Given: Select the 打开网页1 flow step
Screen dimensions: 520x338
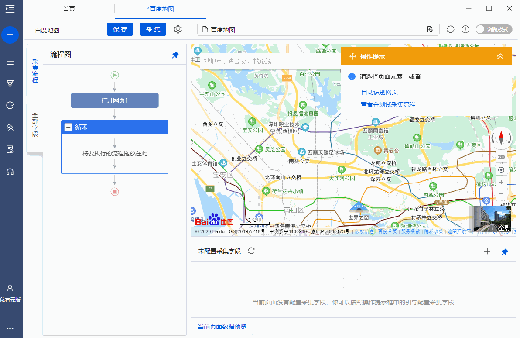Looking at the screenshot, I should (115, 100).
